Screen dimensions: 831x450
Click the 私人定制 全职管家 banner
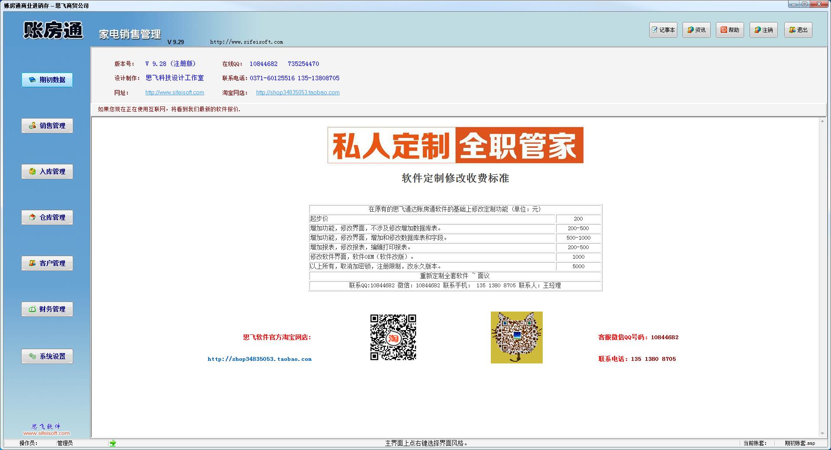(455, 145)
